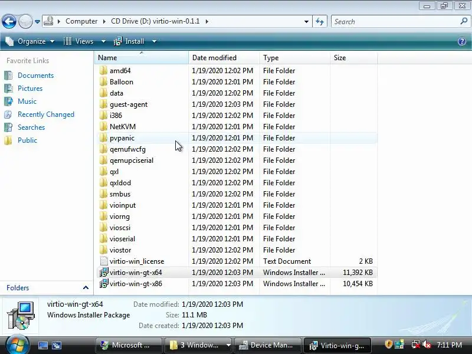Select the viorng folder icon
Viewport: 472px width, 354px height.
pyautogui.click(x=103, y=216)
